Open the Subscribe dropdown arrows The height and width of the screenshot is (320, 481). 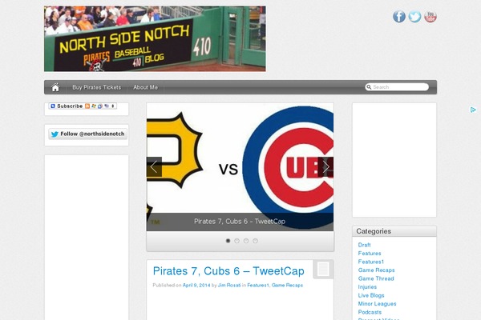[x=113, y=106]
